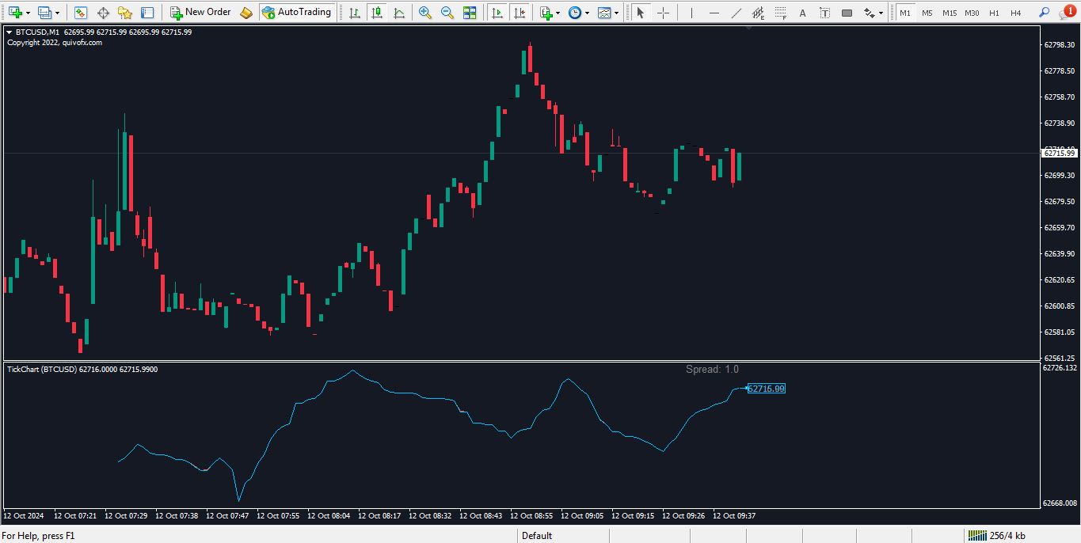The height and width of the screenshot is (543, 1081).
Task: Zoom out on the chart
Action: (x=447, y=13)
